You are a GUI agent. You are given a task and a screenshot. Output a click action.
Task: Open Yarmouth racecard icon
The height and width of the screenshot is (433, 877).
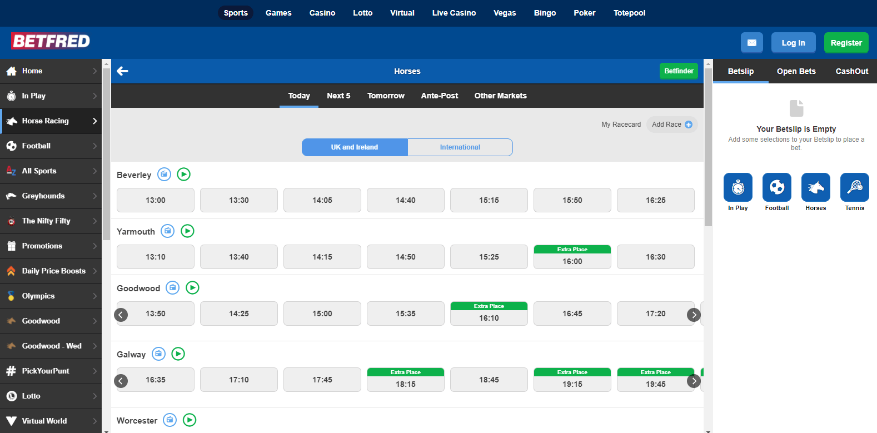167,231
